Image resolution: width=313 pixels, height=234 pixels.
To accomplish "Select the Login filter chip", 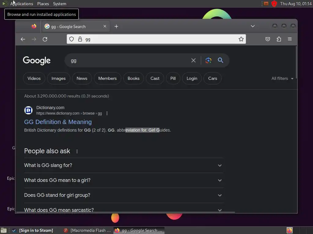I will click(192, 78).
